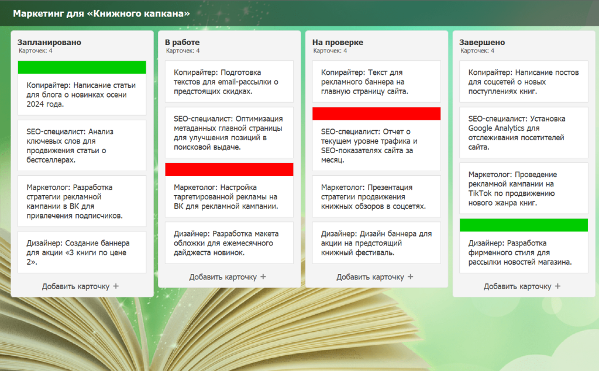Click the green label on the blog article card
Viewport: 599px width, 371px height.
coord(82,67)
